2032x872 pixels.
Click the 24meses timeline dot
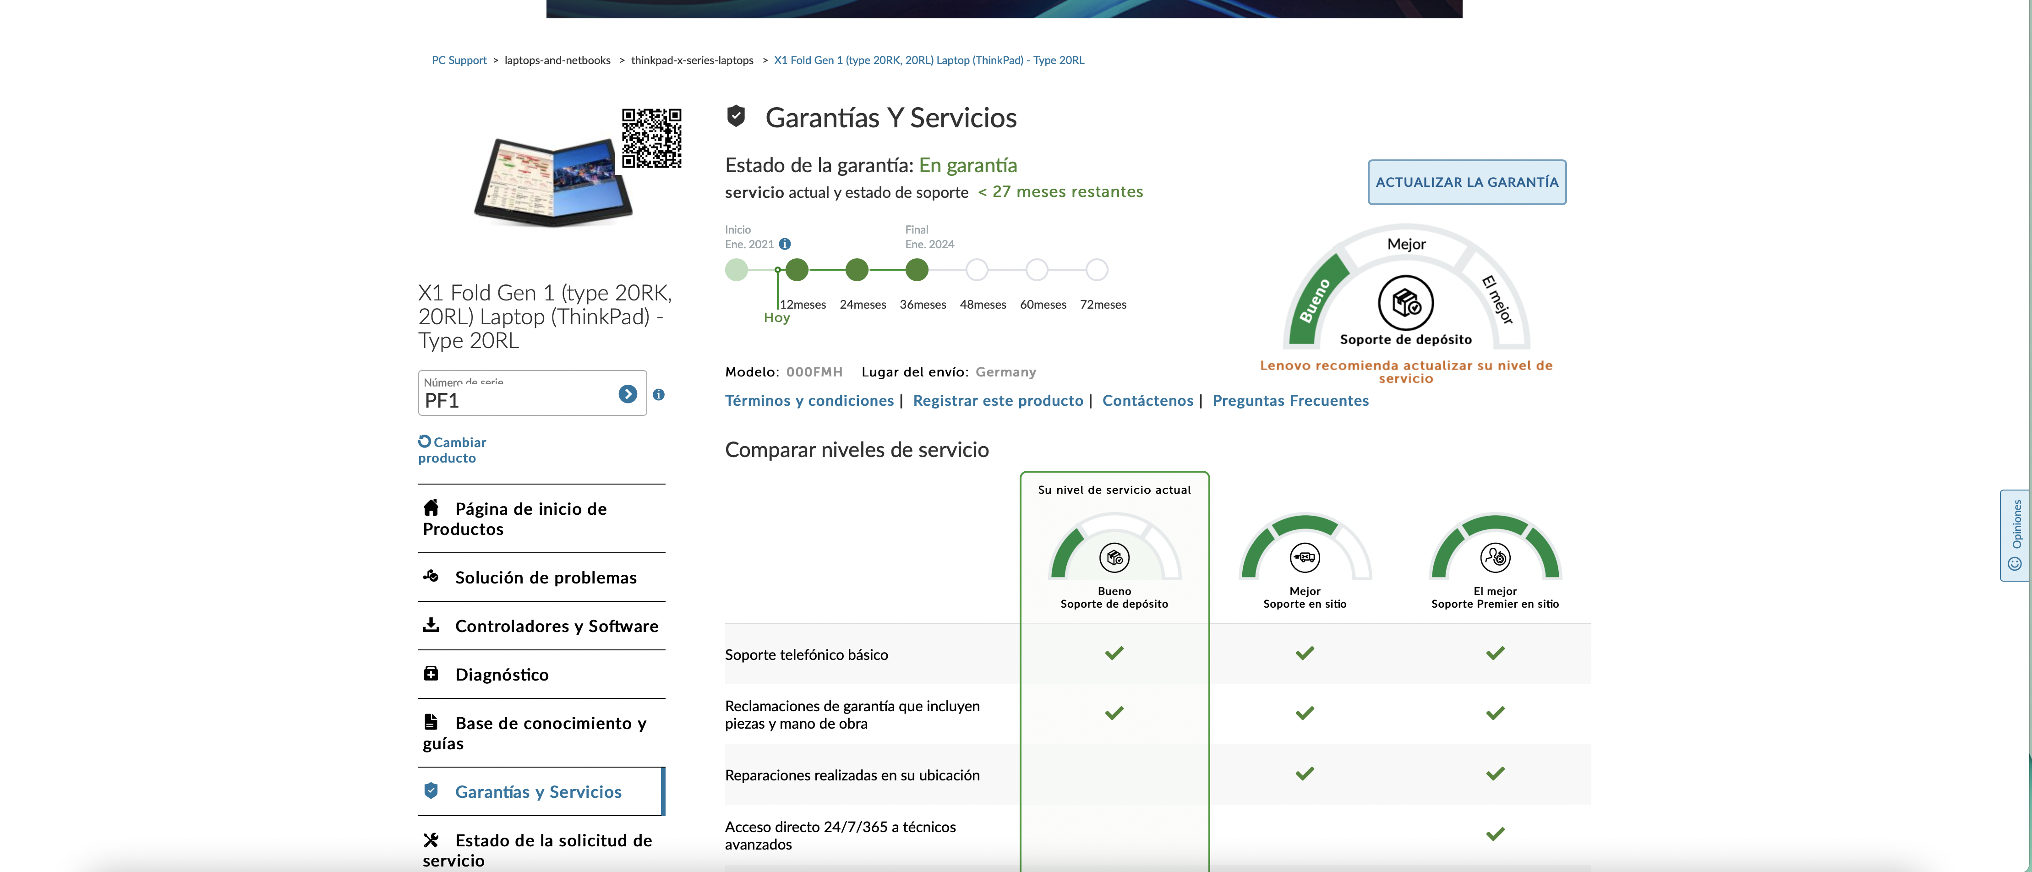857,270
